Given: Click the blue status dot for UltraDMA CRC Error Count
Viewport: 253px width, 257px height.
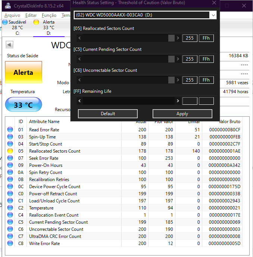Looking at the screenshot, I should coord(10,236).
